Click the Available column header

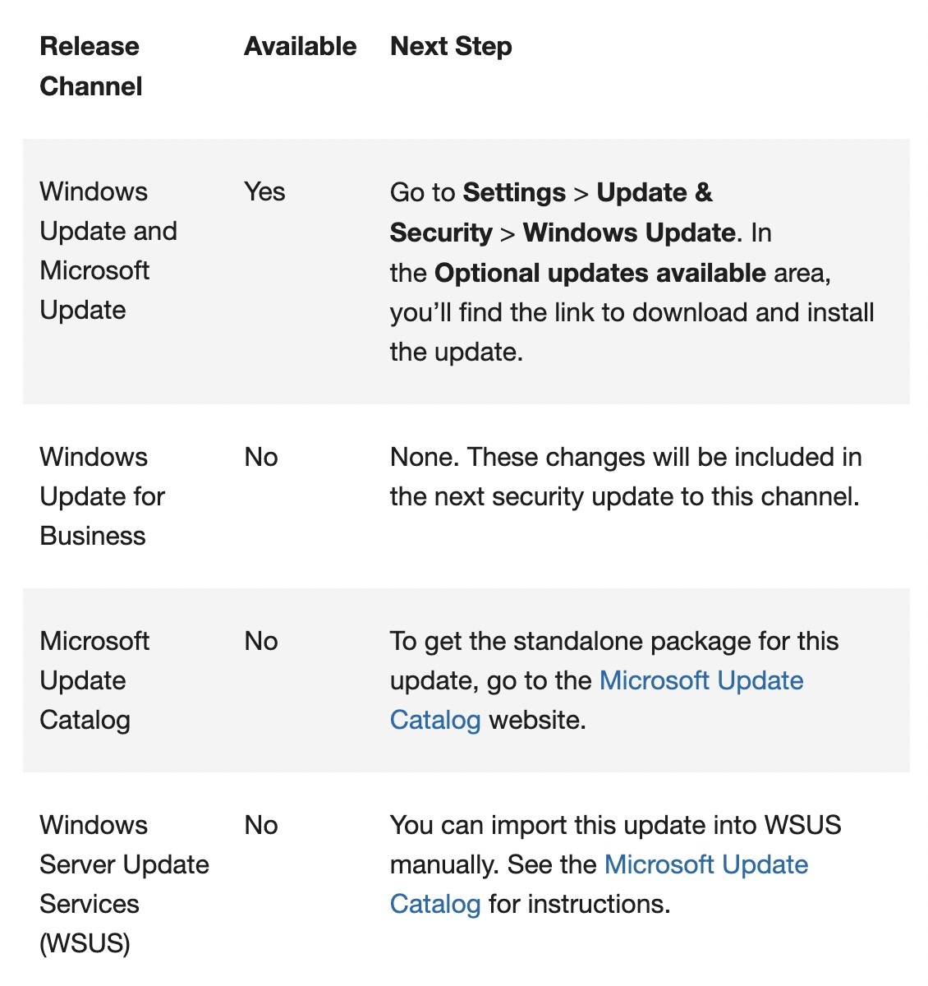point(301,46)
